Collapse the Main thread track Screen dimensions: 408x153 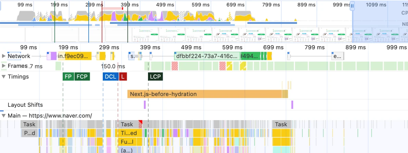(x=4, y=116)
